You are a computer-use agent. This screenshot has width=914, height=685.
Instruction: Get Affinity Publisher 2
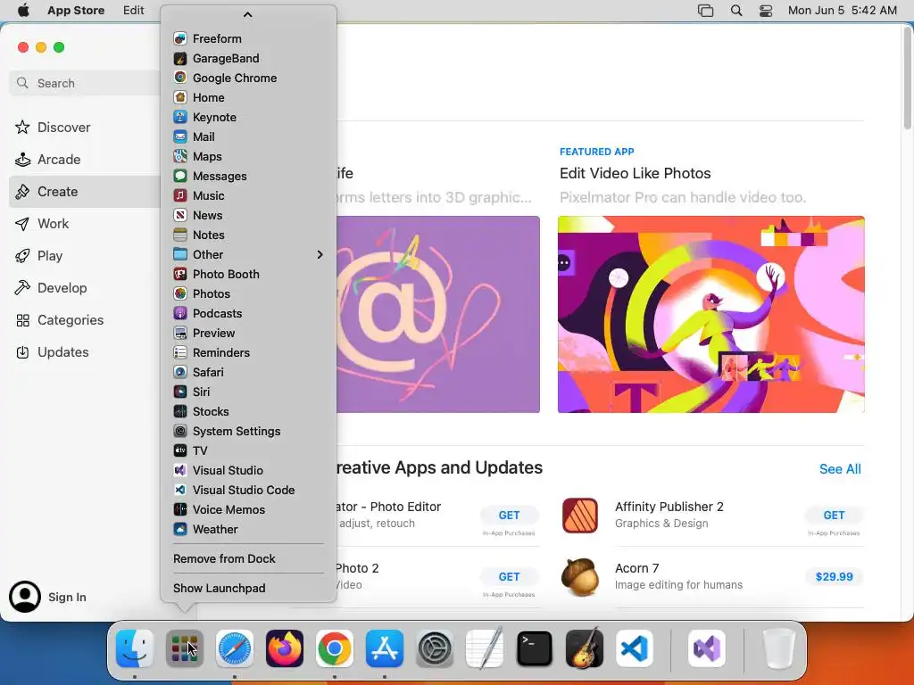(834, 515)
